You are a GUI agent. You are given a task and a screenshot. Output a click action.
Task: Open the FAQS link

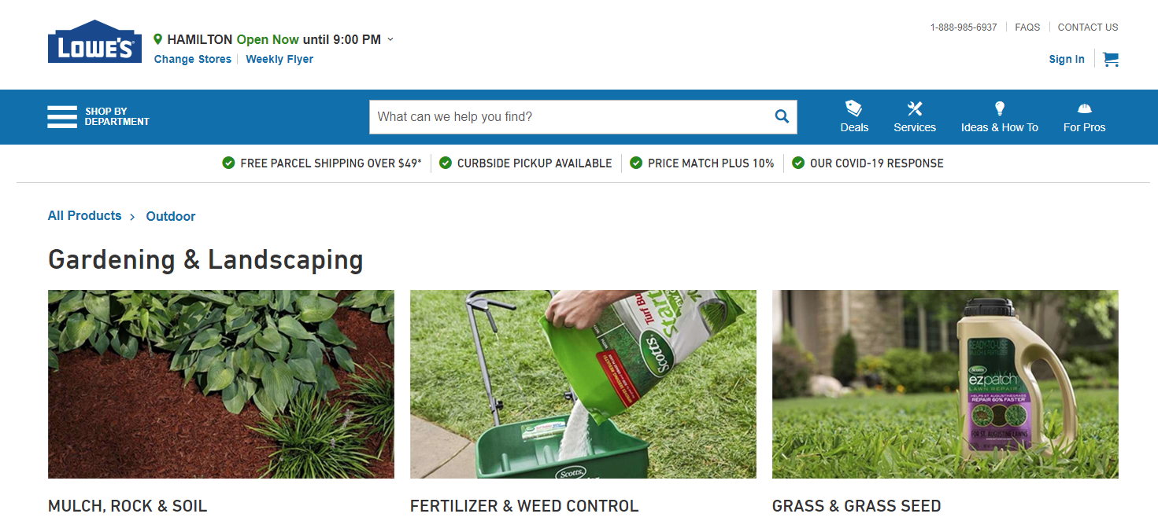[x=1027, y=27]
